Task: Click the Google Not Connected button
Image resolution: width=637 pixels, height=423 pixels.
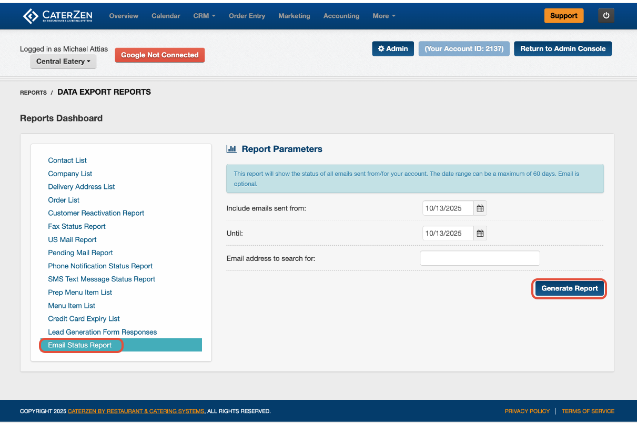Action: click(x=160, y=55)
